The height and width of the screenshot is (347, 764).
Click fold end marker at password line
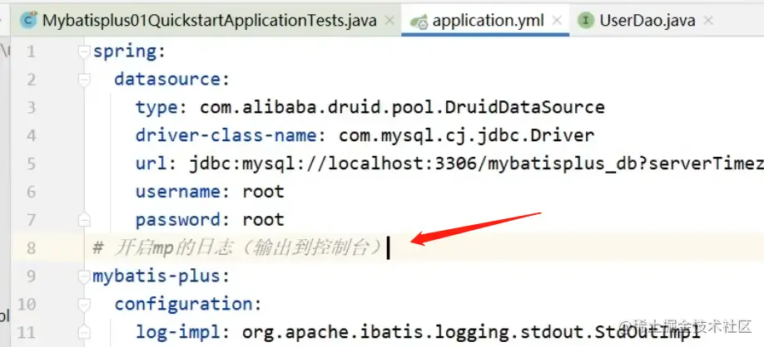84,220
